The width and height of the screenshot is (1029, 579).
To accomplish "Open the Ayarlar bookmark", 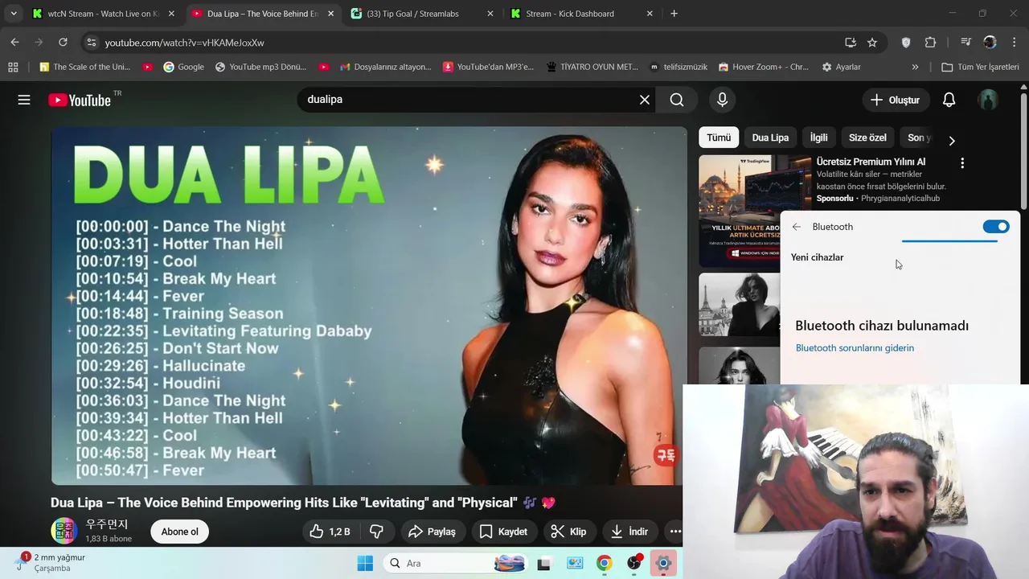I will 841,67.
